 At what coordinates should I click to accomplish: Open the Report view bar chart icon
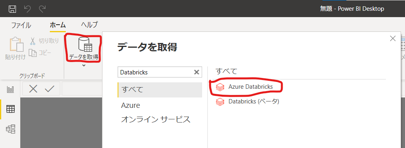pos(11,90)
